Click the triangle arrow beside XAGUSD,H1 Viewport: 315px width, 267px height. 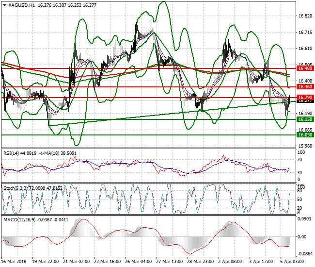click(x=4, y=5)
